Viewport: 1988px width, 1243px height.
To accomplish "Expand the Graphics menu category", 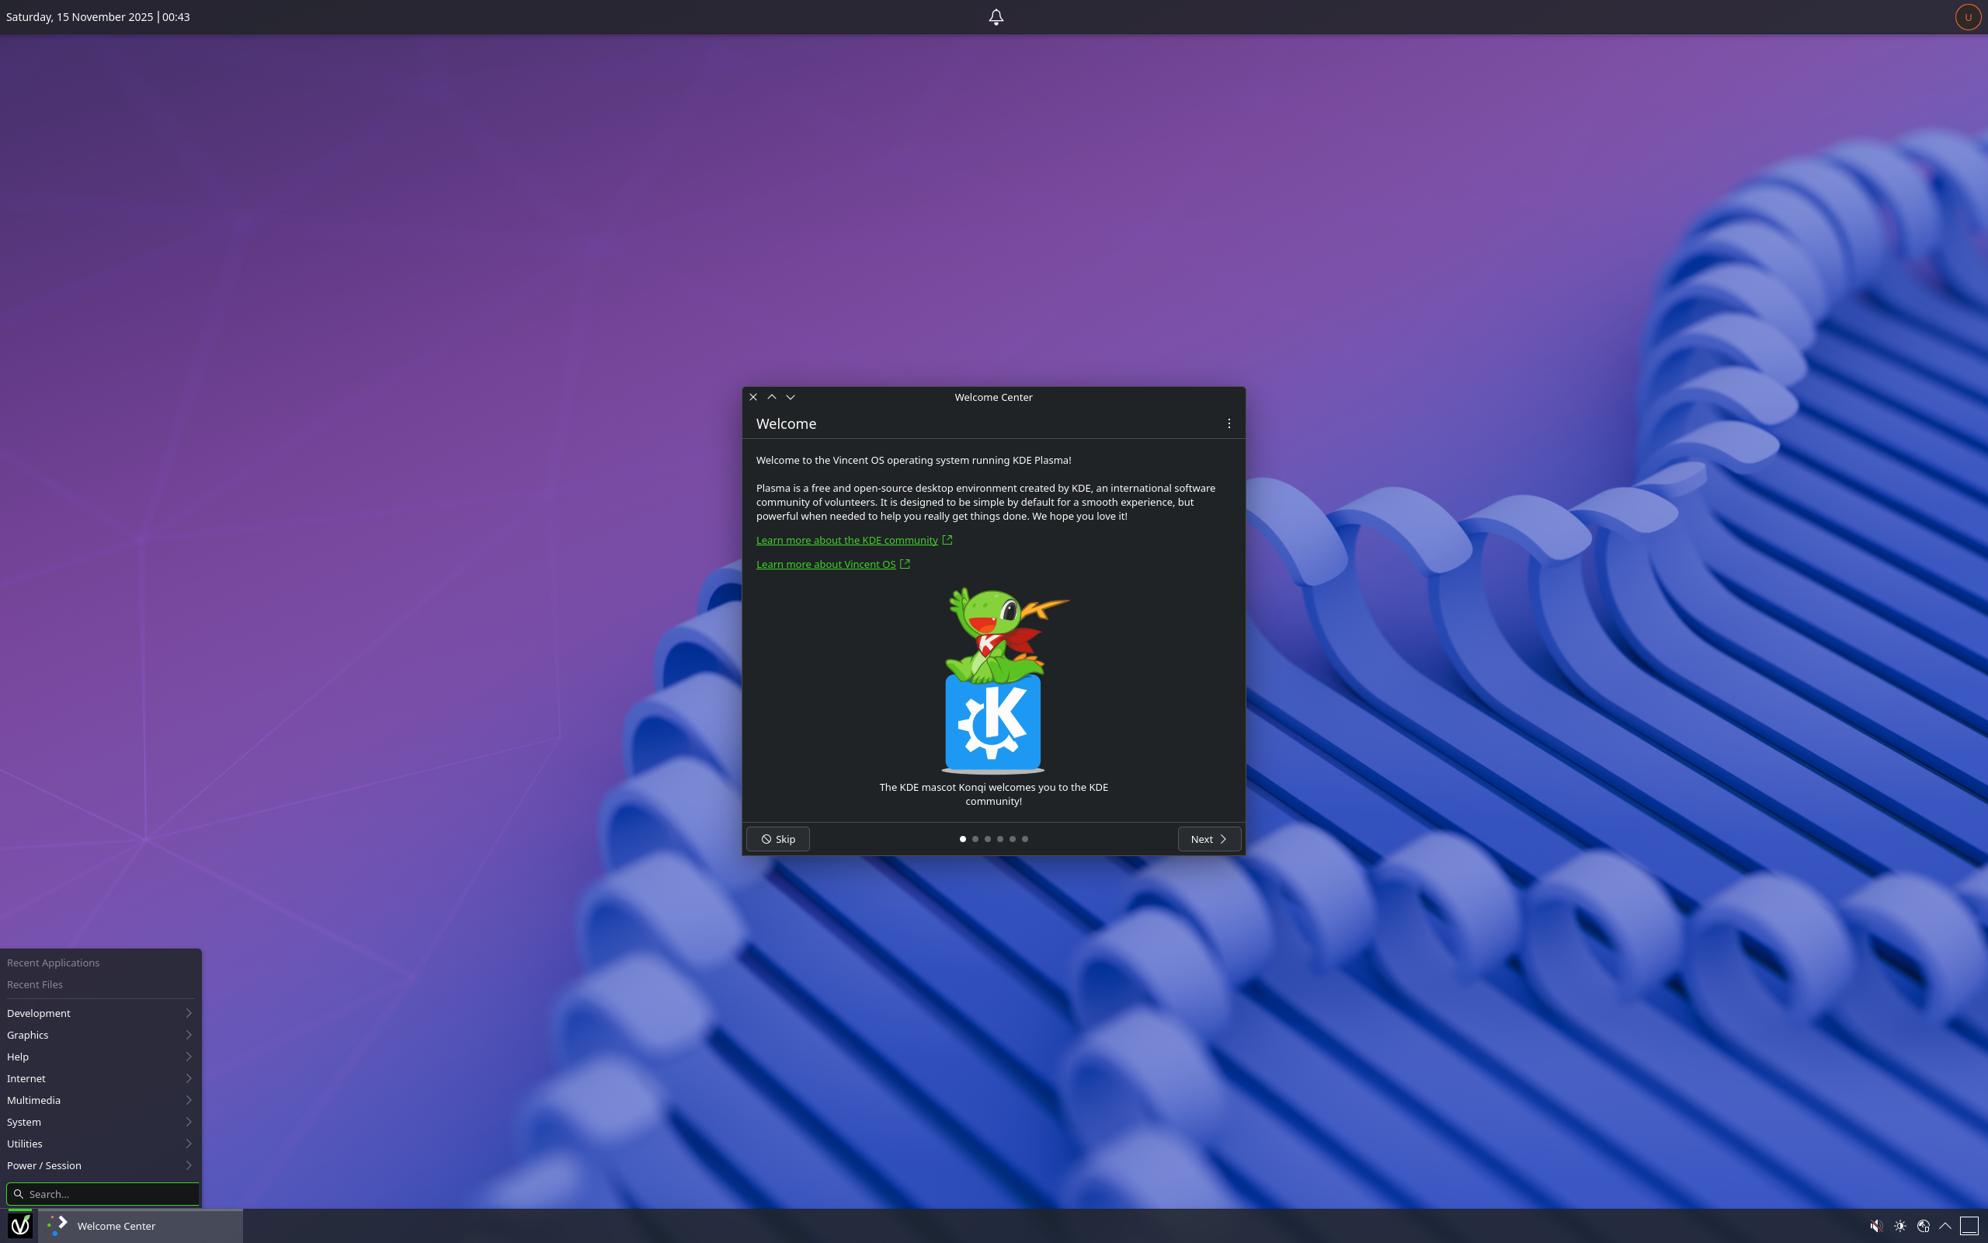I will [100, 1035].
